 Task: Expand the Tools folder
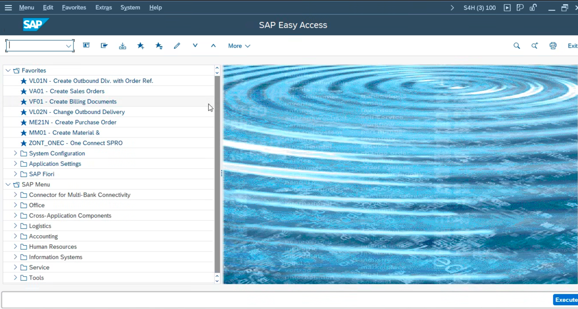(15, 278)
